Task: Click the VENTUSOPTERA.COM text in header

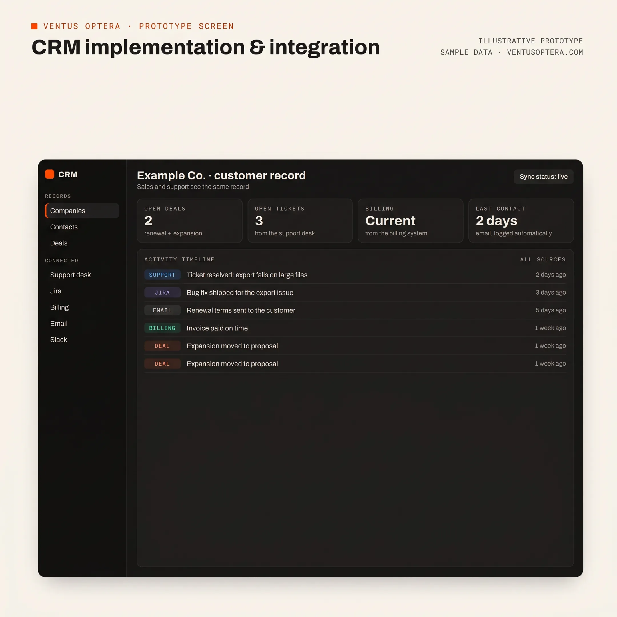Action: click(x=545, y=52)
